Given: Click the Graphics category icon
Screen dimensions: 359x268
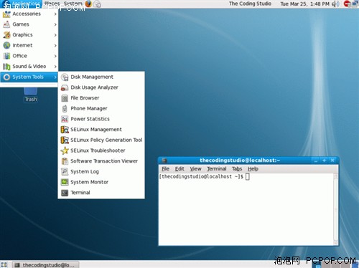Looking at the screenshot, I should (x=6, y=35).
